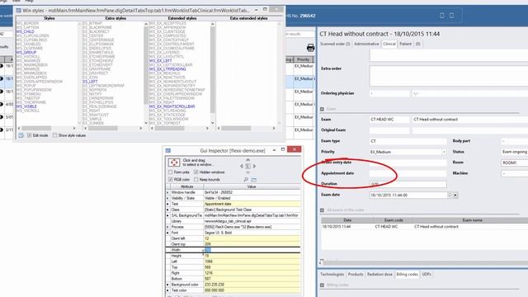528x297 pixels.
Task: Open the Body part dropdown field
Action: pyautogui.click(x=514, y=141)
